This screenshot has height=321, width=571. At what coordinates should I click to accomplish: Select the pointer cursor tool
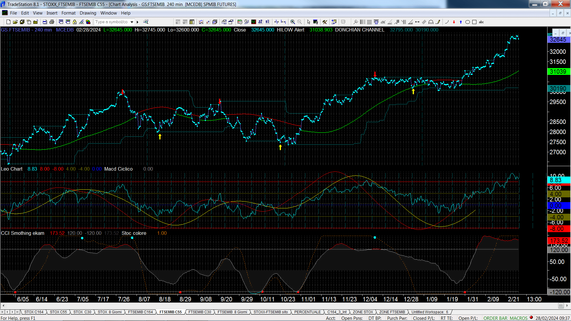tap(309, 22)
